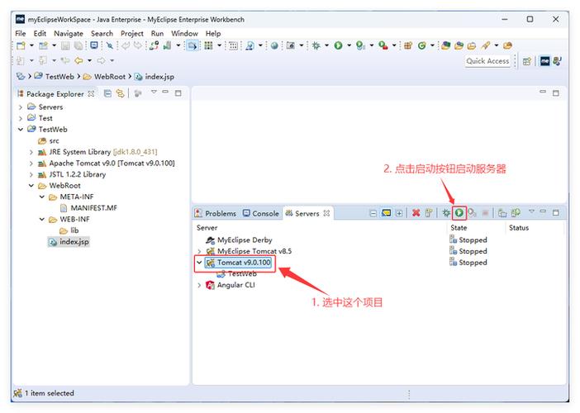
Task: Minimize the Servers panel view
Action: (544, 212)
